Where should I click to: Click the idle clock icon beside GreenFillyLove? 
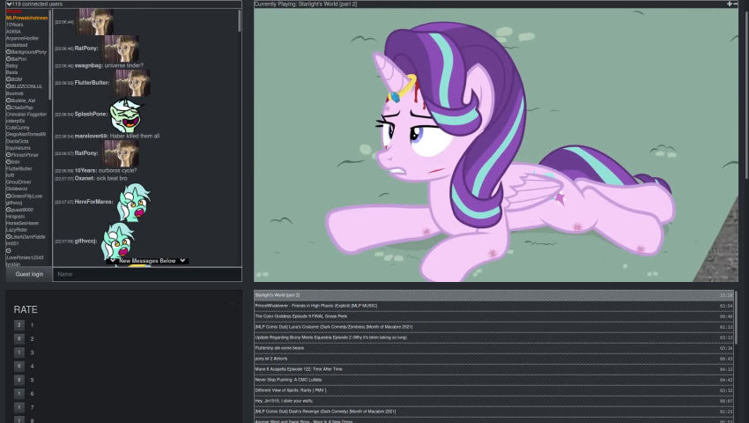point(8,196)
